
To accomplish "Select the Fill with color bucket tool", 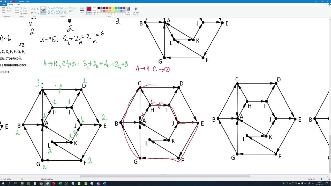I will pos(35,9).
